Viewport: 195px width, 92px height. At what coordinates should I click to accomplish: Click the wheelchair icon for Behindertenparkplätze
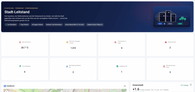click(x=67, y=66)
